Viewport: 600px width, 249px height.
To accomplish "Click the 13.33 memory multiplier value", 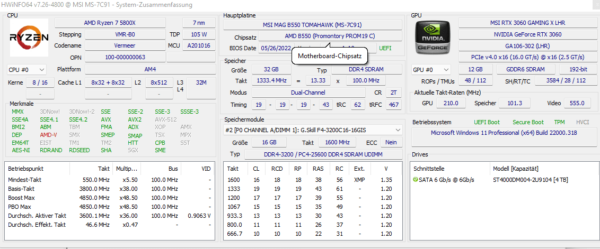I will tap(319, 81).
